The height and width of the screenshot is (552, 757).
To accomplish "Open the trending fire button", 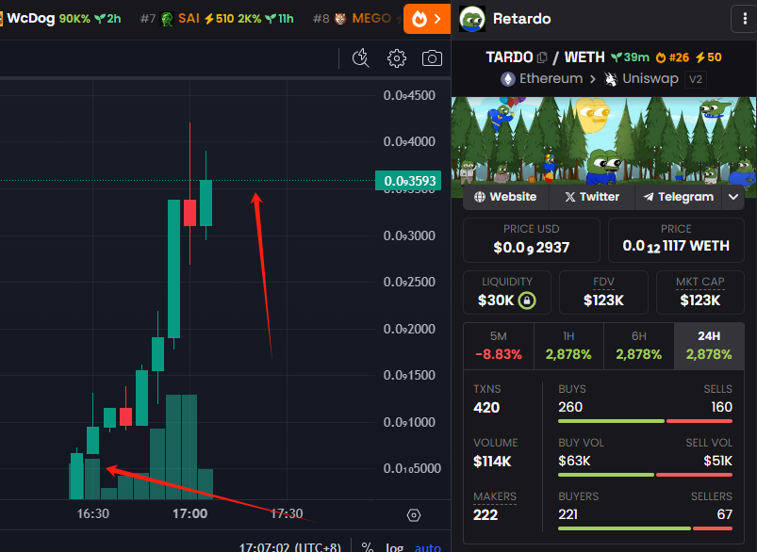I will pos(427,19).
